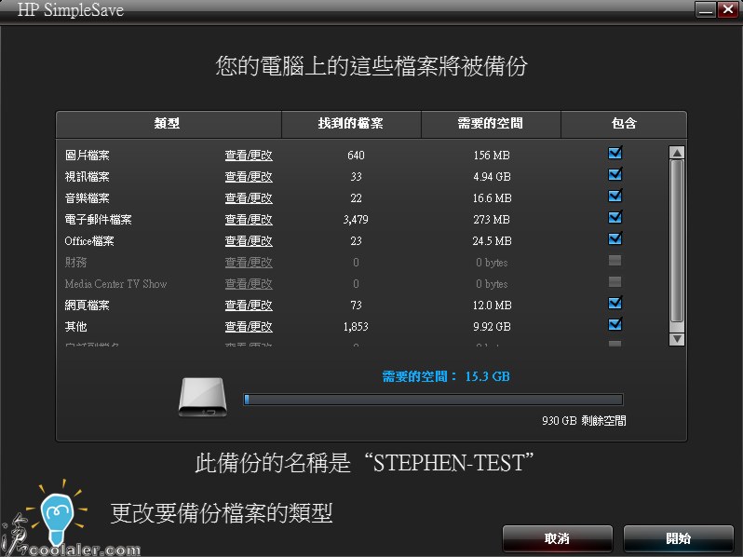Close the HP SimpleSave window
The image size is (743, 557).
tap(727, 9)
